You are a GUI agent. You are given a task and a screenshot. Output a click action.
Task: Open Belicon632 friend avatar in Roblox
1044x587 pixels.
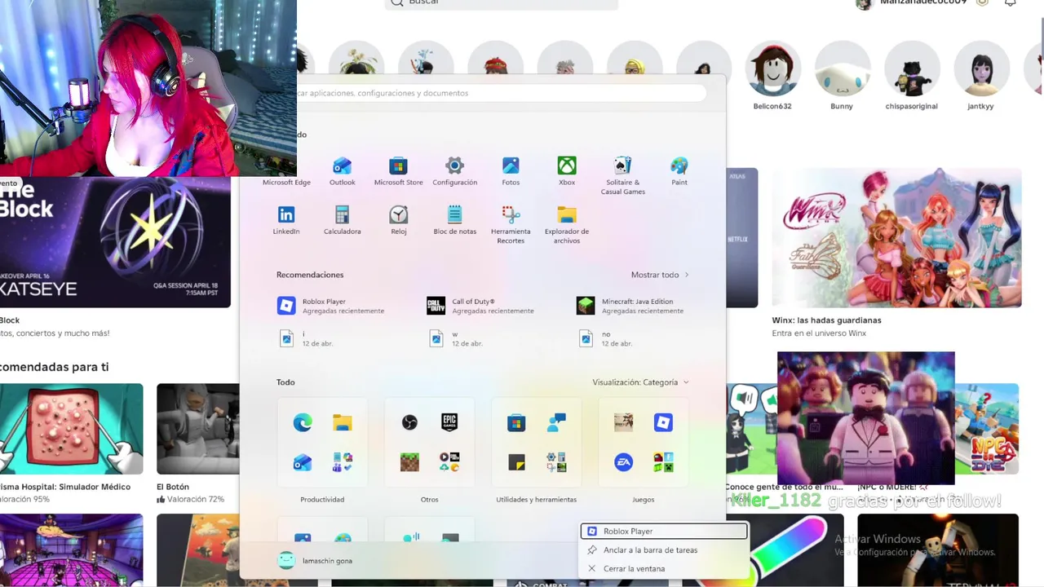[772, 68]
